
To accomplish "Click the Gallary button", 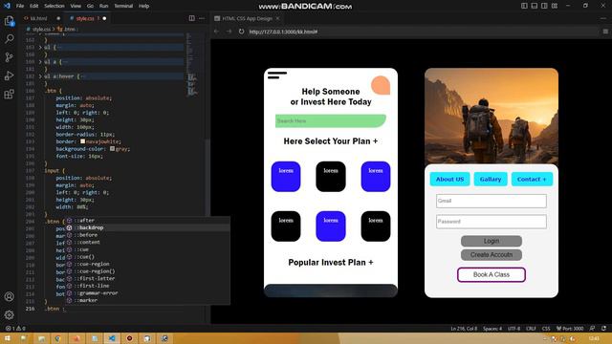I will pos(491,179).
